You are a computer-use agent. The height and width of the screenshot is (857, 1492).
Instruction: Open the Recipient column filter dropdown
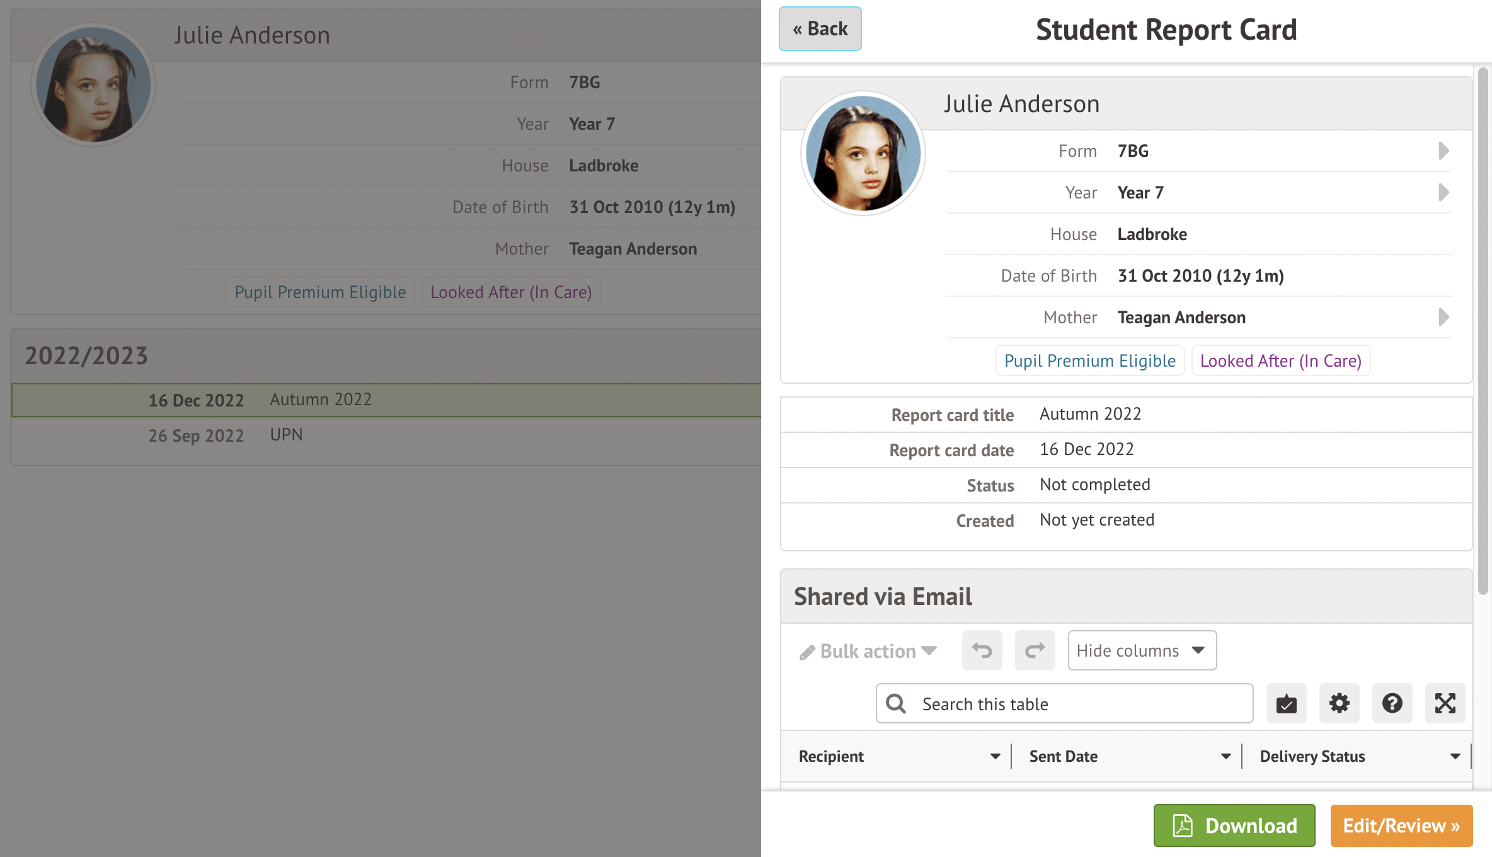(x=995, y=756)
